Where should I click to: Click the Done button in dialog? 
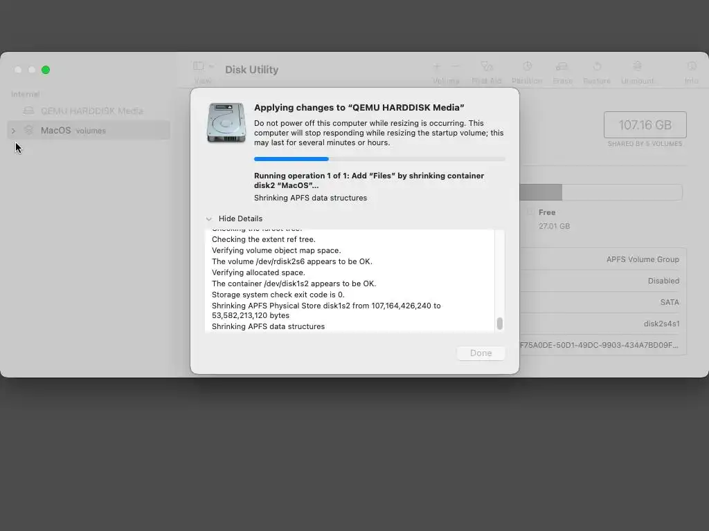(x=481, y=353)
